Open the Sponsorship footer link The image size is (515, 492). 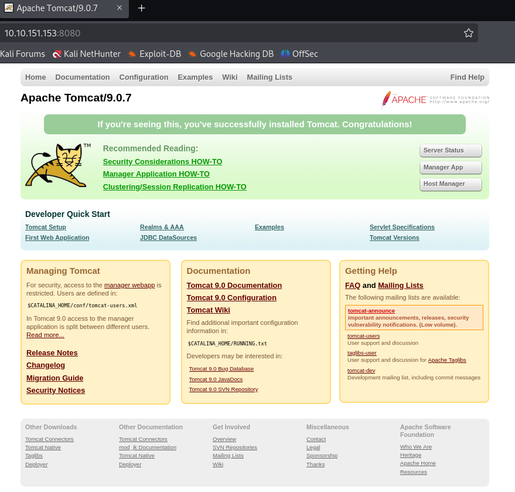point(322,456)
